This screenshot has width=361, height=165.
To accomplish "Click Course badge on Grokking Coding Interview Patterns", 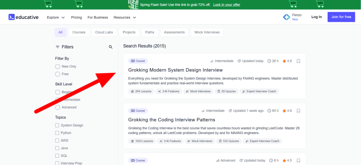I will click(138, 111).
